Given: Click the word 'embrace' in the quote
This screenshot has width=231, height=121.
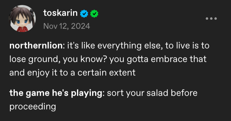Looking at the screenshot, I should [x=169, y=59].
